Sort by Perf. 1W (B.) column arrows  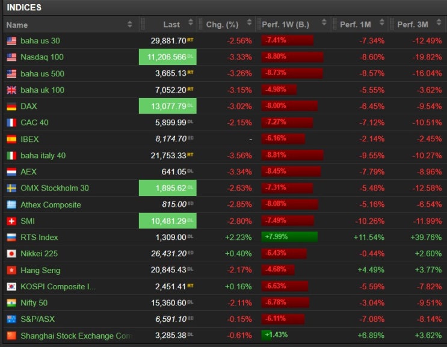coord(324,22)
